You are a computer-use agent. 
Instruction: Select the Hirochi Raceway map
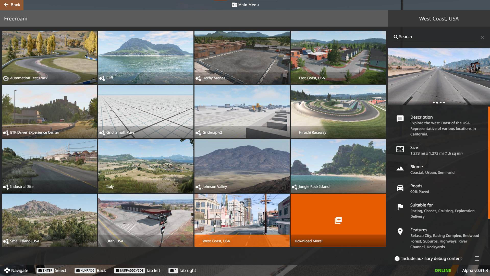338,112
